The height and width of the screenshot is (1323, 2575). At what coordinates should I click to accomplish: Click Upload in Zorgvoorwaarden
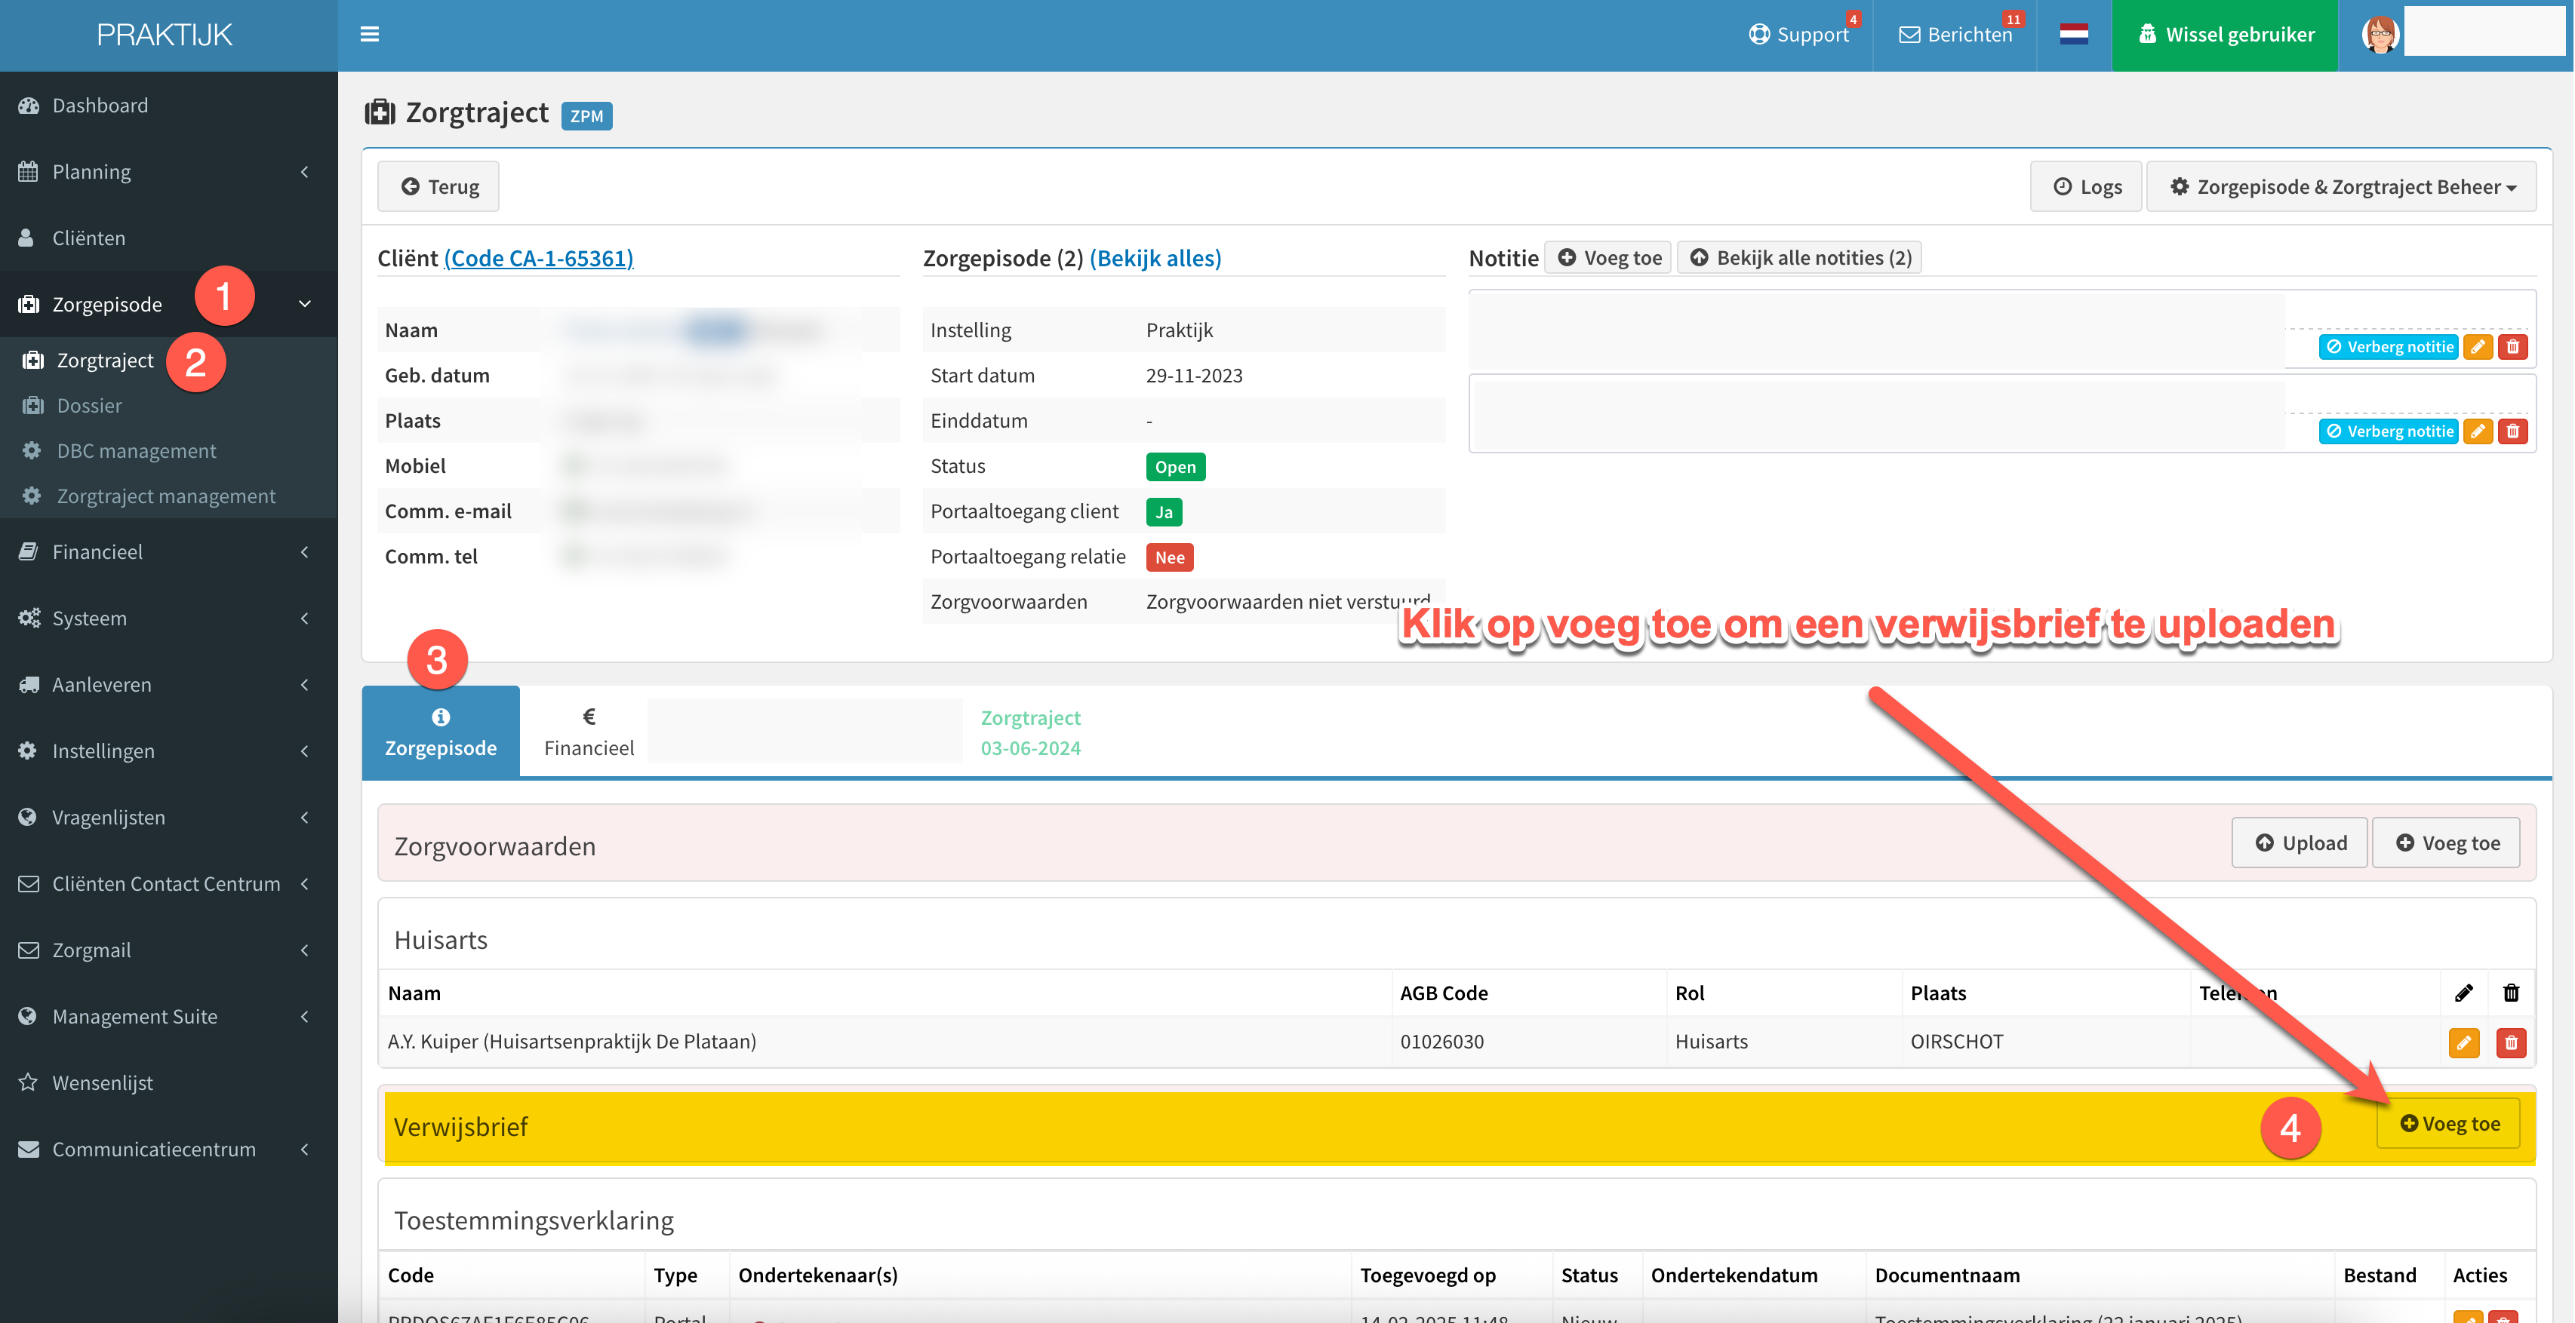click(x=2300, y=843)
